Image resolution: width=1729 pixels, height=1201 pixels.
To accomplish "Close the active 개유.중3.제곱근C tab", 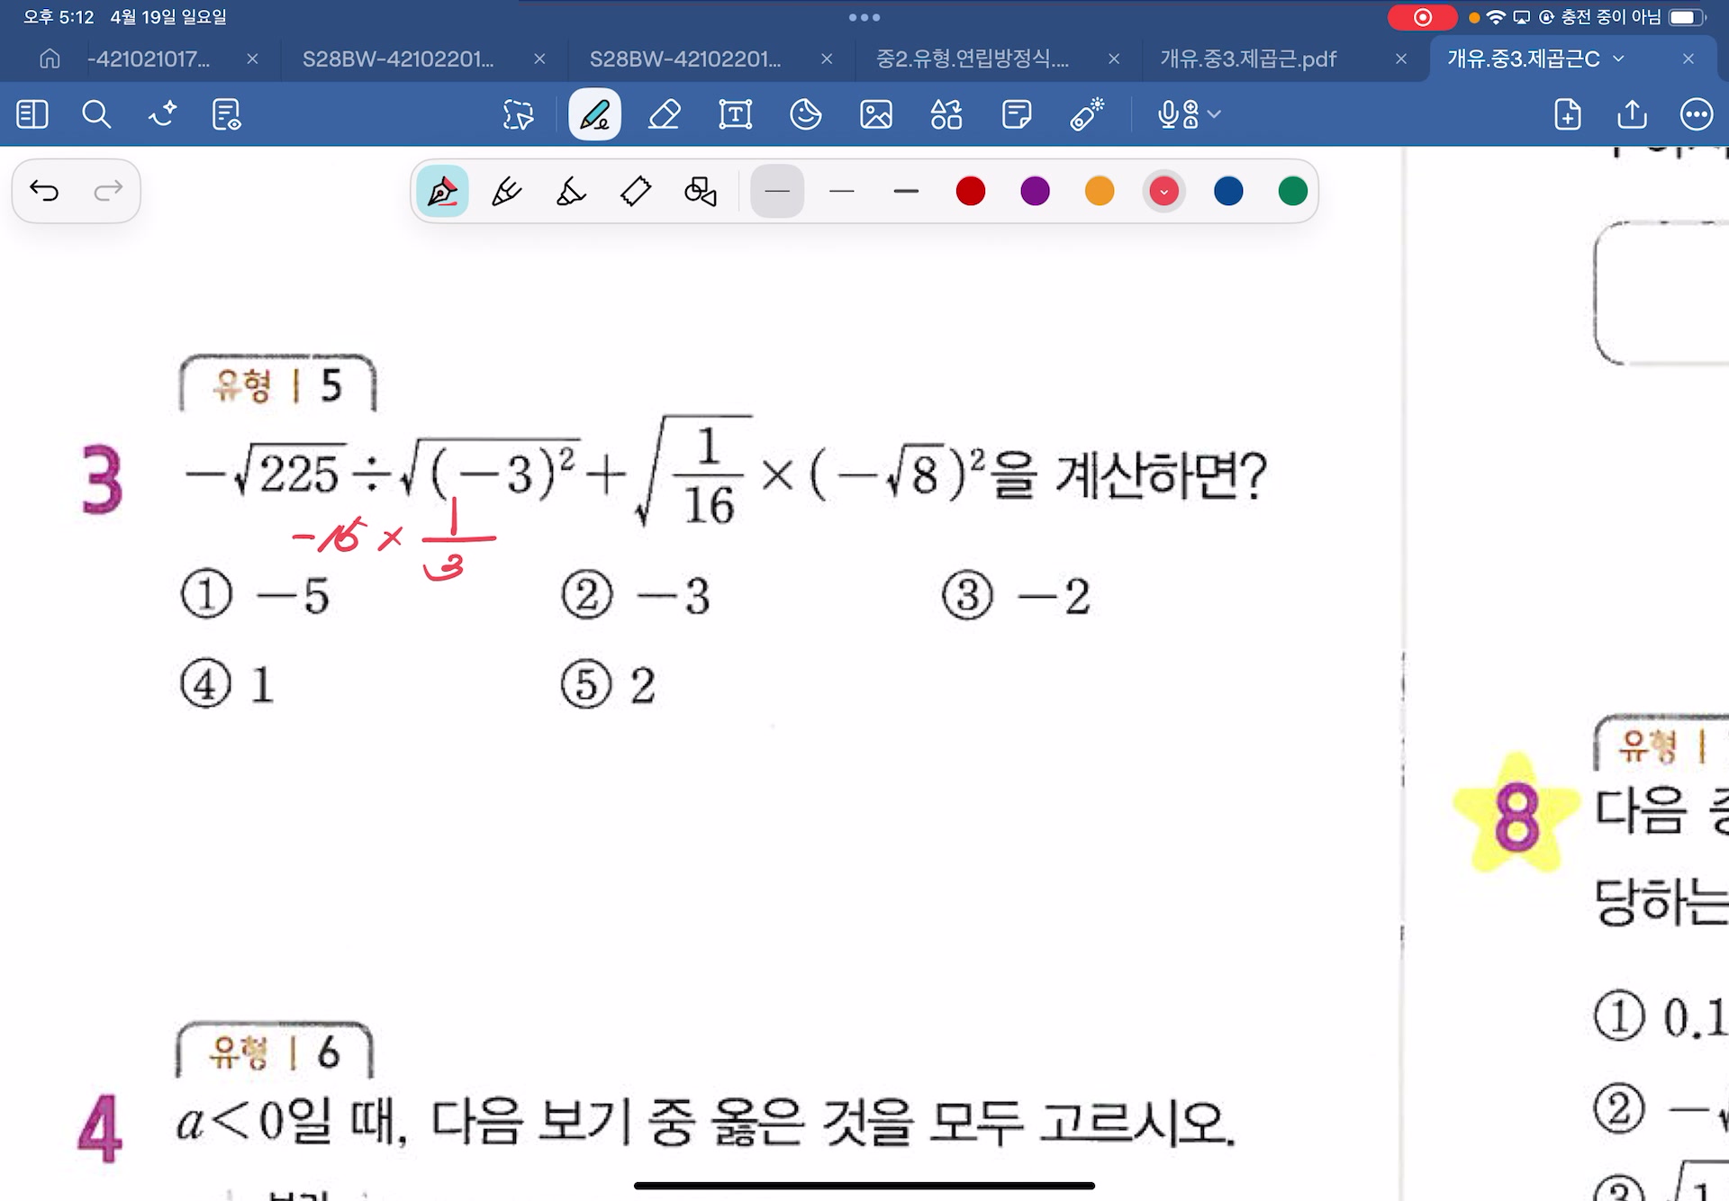I will pos(1688,59).
